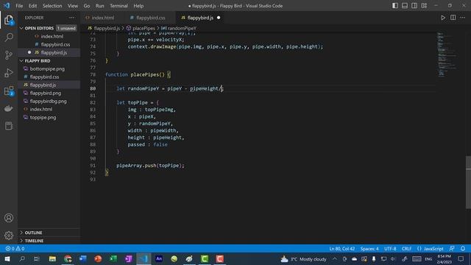471x265 pixels.
Task: Open the Manage gear icon
Action: [9, 236]
